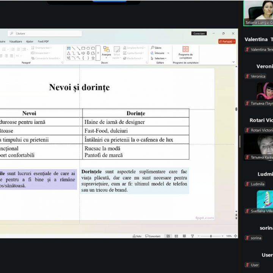
Task: Toggle Normal view button in status bar
Action: point(168,236)
